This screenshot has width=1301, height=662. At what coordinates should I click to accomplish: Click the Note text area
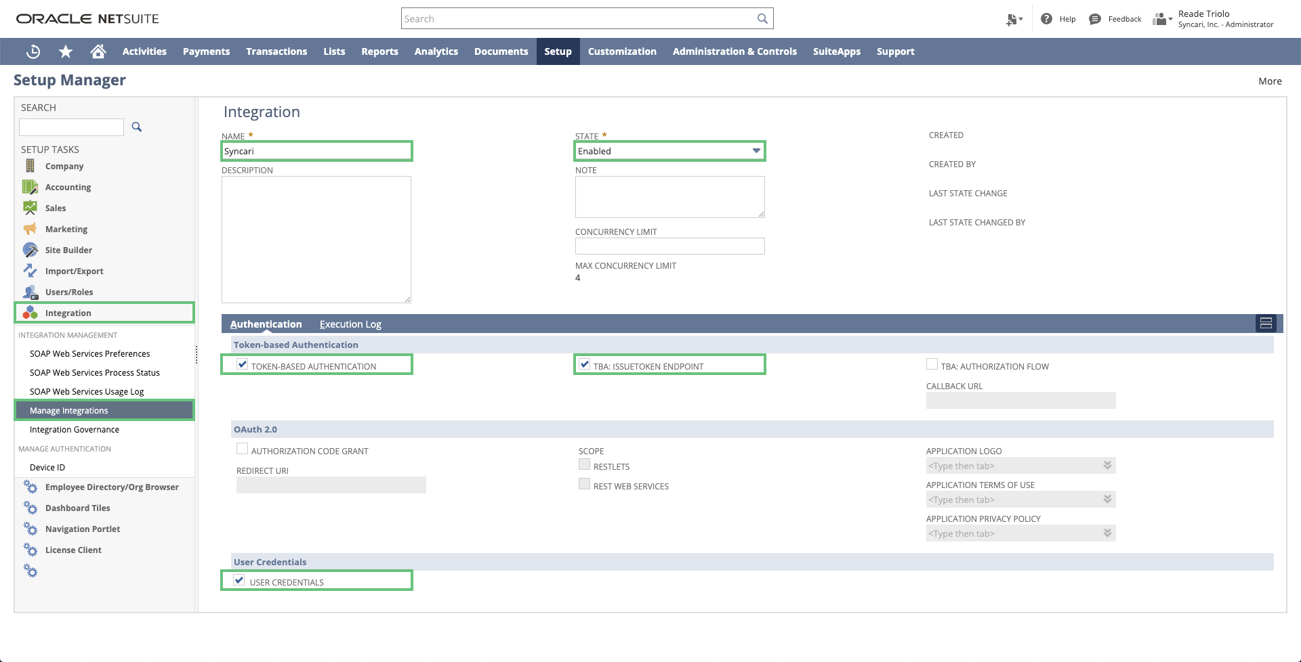tap(669, 197)
